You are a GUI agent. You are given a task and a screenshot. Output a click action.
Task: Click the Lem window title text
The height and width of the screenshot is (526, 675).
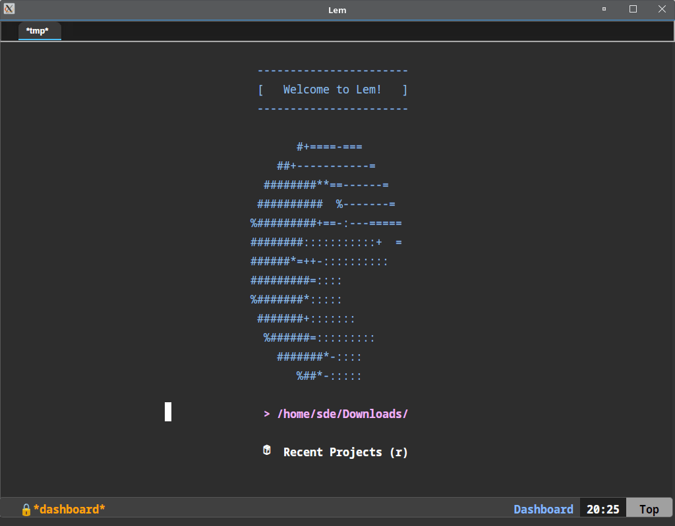tap(337, 10)
